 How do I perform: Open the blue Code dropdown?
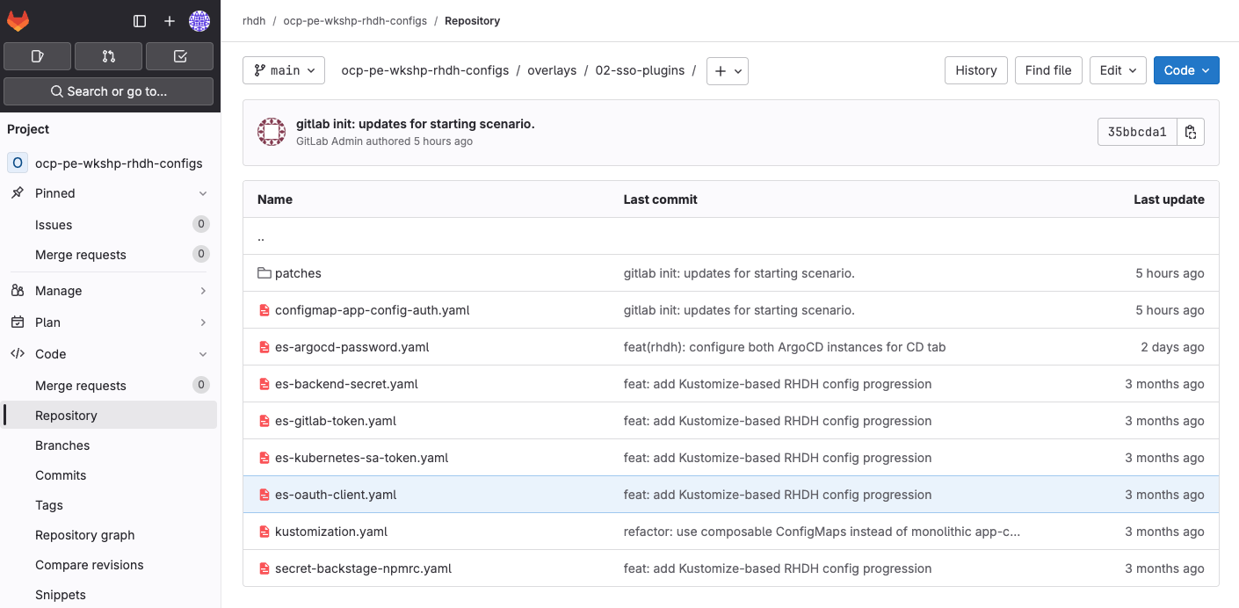click(x=1186, y=70)
